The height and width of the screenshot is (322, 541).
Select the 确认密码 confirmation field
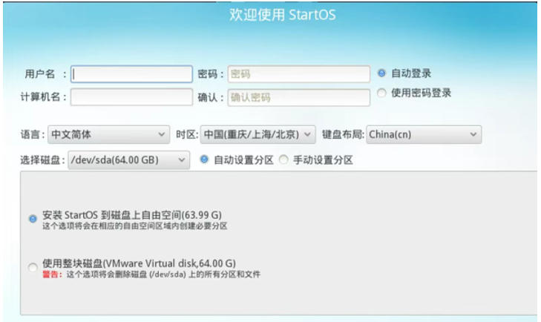coord(298,97)
